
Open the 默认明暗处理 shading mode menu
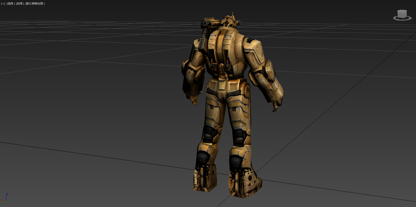[35, 4]
